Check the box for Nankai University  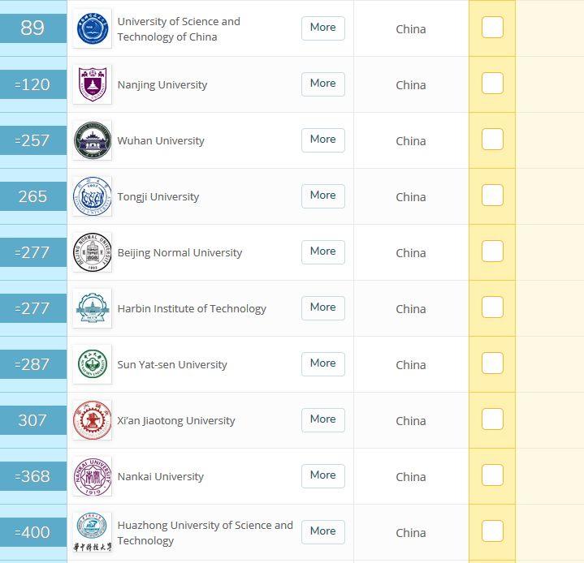[x=492, y=475]
